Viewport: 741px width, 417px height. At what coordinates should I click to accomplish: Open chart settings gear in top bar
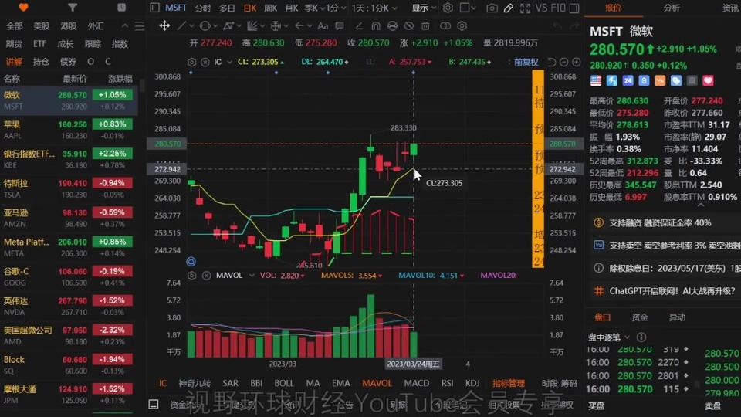pos(448,8)
